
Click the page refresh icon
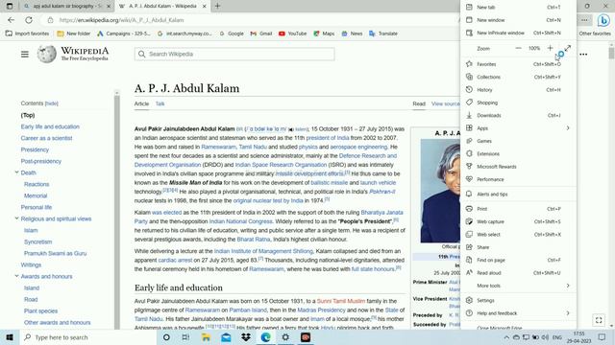pos(29,20)
